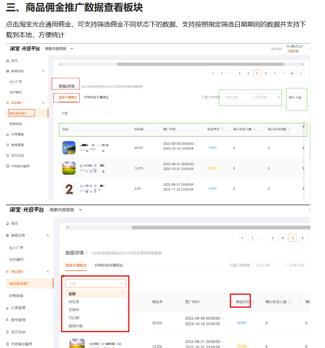Click the next page arrow in the upper pagination

[301, 73]
